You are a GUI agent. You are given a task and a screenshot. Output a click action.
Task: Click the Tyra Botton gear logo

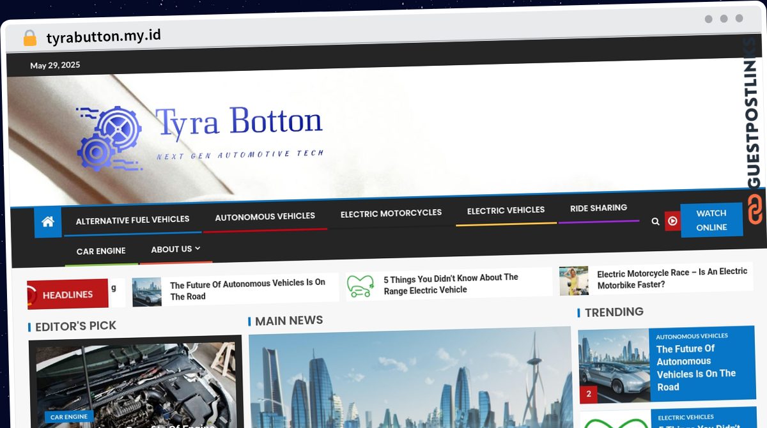click(x=109, y=138)
